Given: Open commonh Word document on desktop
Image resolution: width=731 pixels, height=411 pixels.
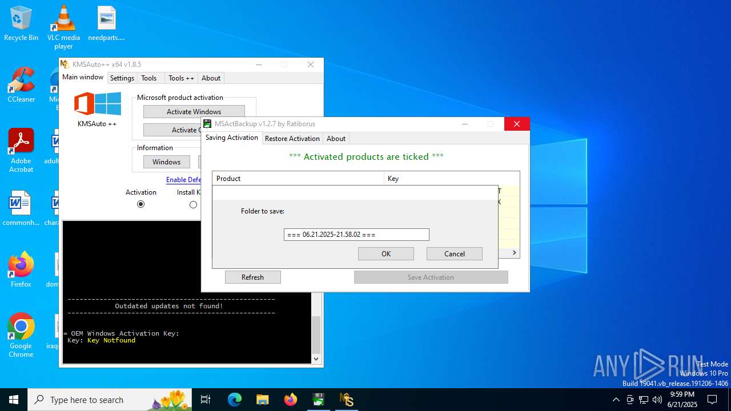Looking at the screenshot, I should [21, 208].
